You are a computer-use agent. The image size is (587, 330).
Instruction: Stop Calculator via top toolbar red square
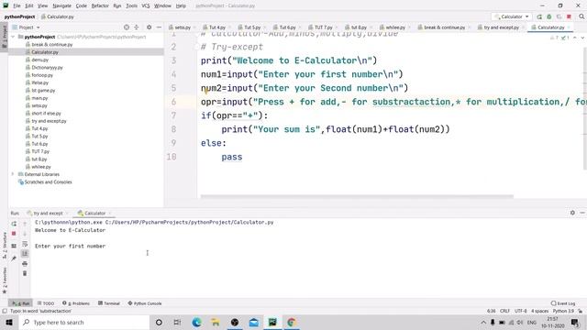tap(569, 16)
